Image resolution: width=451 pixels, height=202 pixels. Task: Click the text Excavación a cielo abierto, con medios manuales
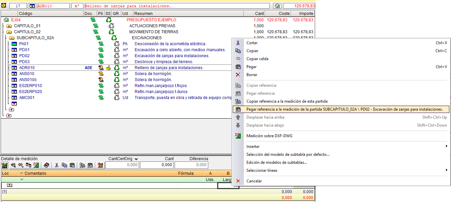tap(180, 50)
